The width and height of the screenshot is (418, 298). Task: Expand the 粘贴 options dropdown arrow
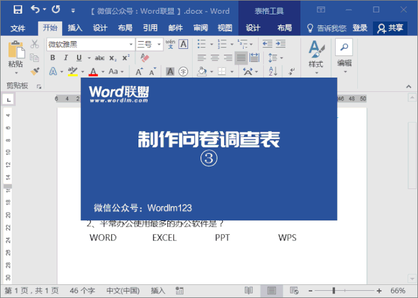(x=16, y=72)
